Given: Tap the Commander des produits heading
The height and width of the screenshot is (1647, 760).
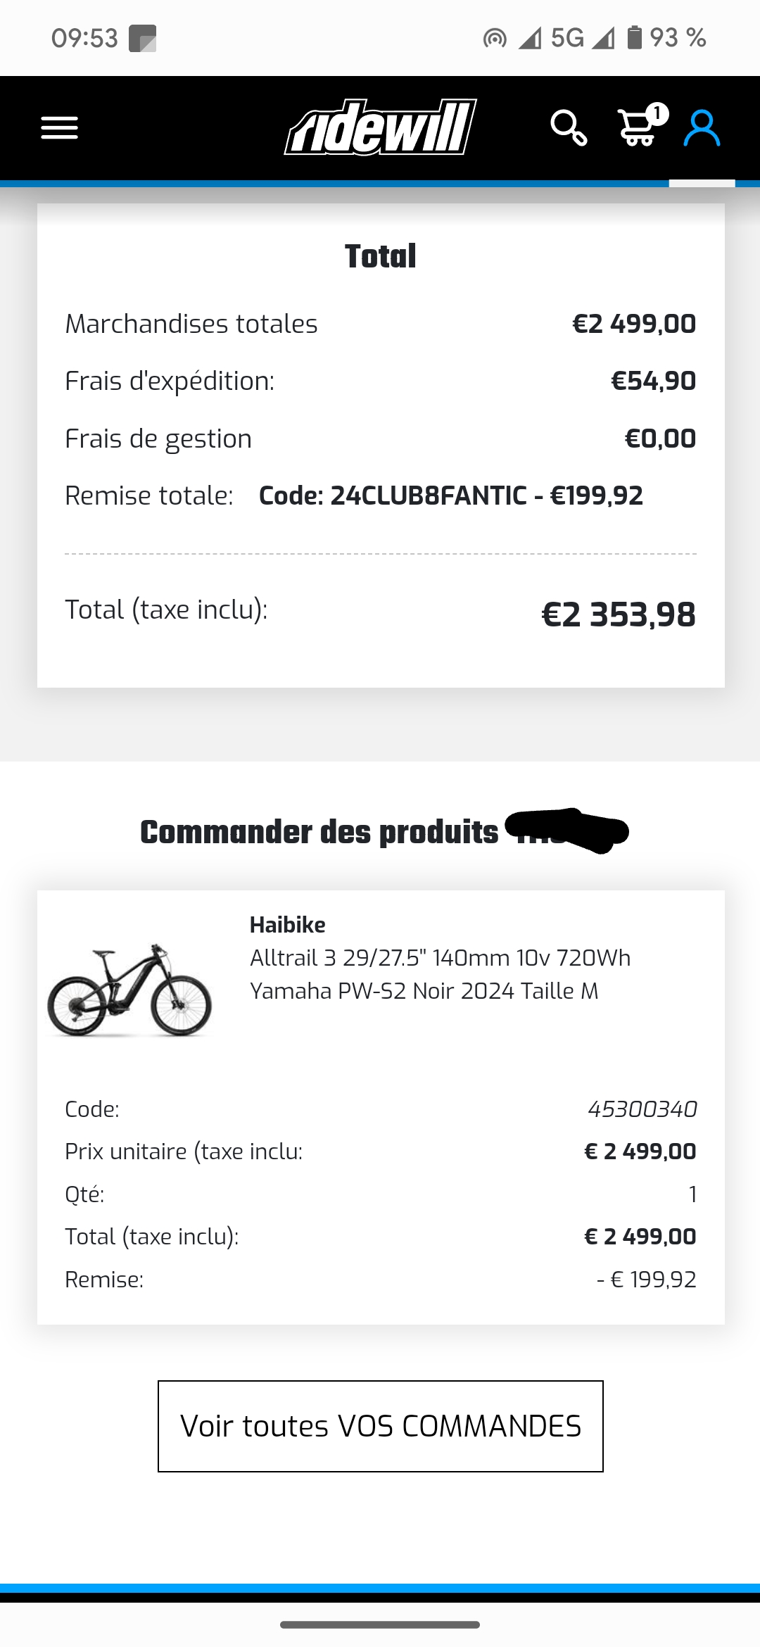Looking at the screenshot, I should click(319, 833).
